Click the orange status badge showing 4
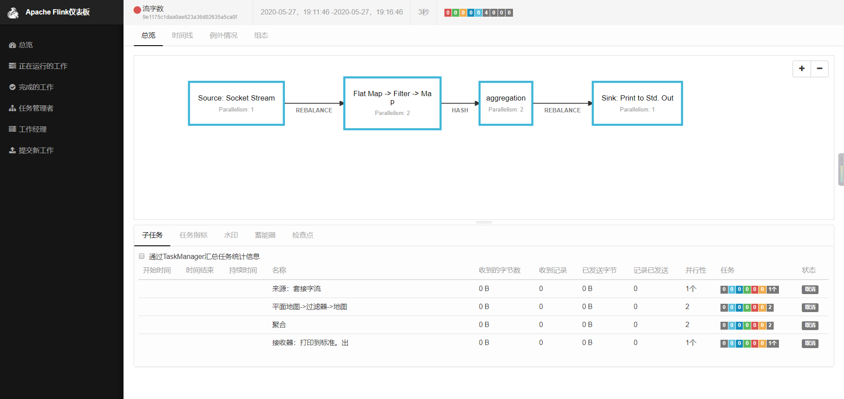 (x=486, y=13)
